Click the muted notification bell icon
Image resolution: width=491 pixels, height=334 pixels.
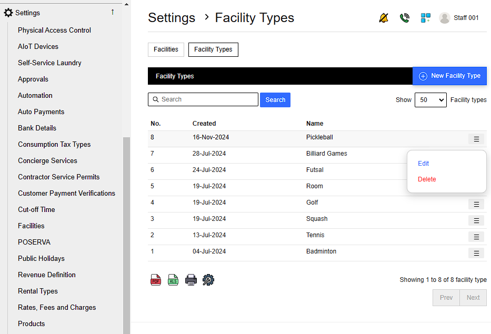point(384,18)
